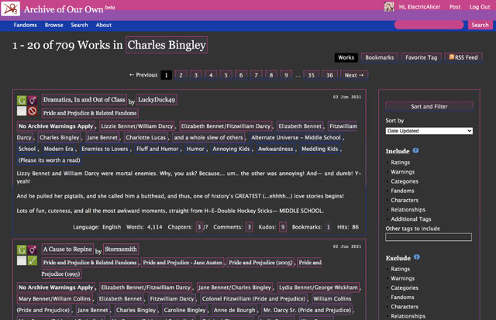Click the Lydia Bennet/George Wickham tag
Viewport: 496px width, 320px height.
pyautogui.click(x=319, y=287)
